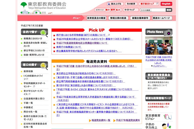Click the classroom photo thumbnail

pos(159,46)
